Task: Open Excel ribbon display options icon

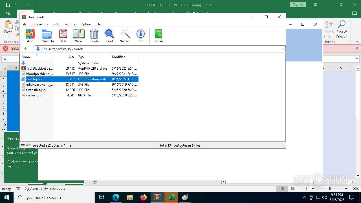Action: [316, 5]
